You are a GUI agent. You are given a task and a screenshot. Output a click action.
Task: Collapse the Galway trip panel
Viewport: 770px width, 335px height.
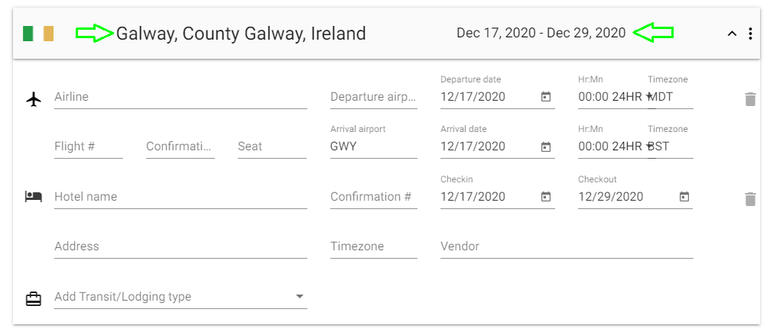[x=732, y=34]
